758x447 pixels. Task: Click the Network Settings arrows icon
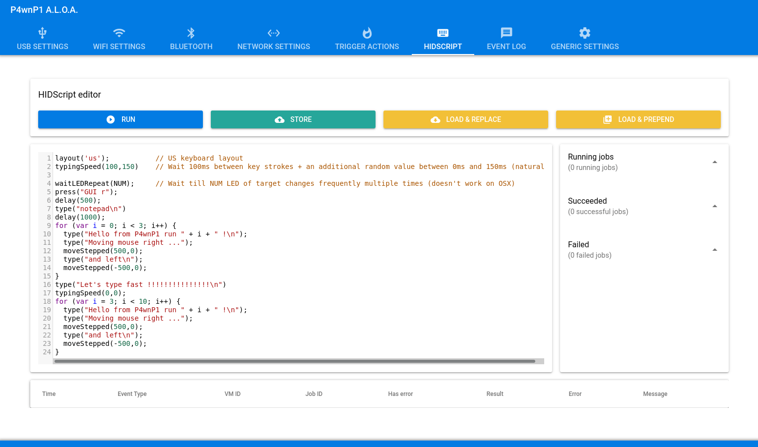[273, 33]
